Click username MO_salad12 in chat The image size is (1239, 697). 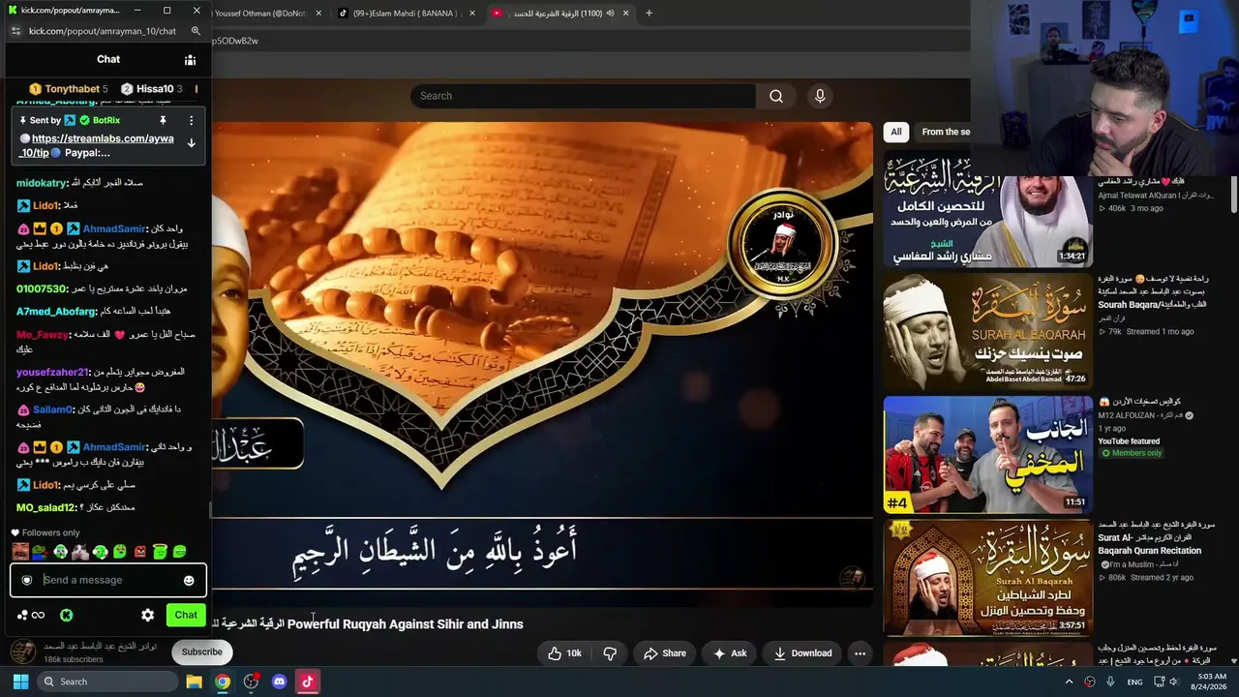[45, 507]
